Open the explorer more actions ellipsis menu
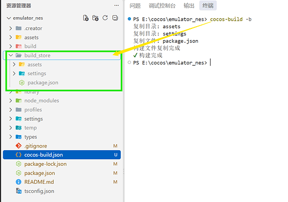Viewport: 288px width, 202px height. coord(116,6)
